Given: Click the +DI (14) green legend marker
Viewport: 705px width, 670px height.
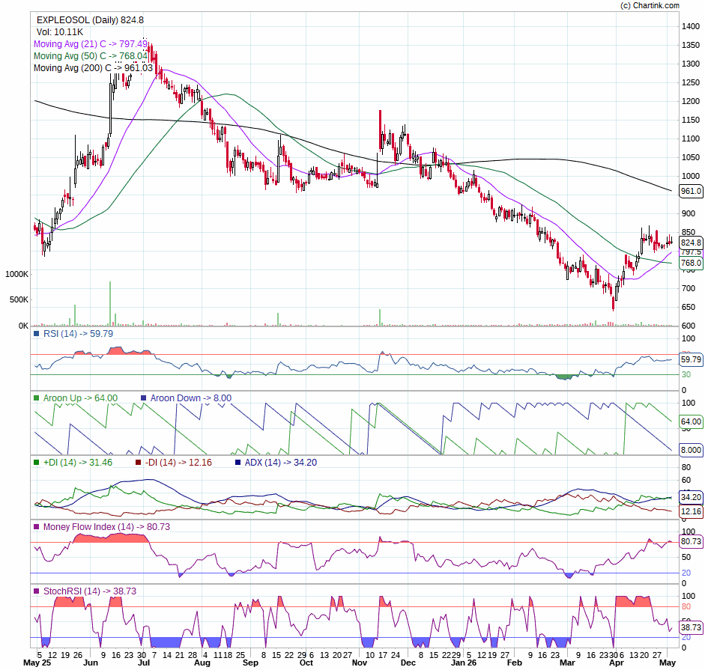Looking at the screenshot, I should click(x=37, y=463).
